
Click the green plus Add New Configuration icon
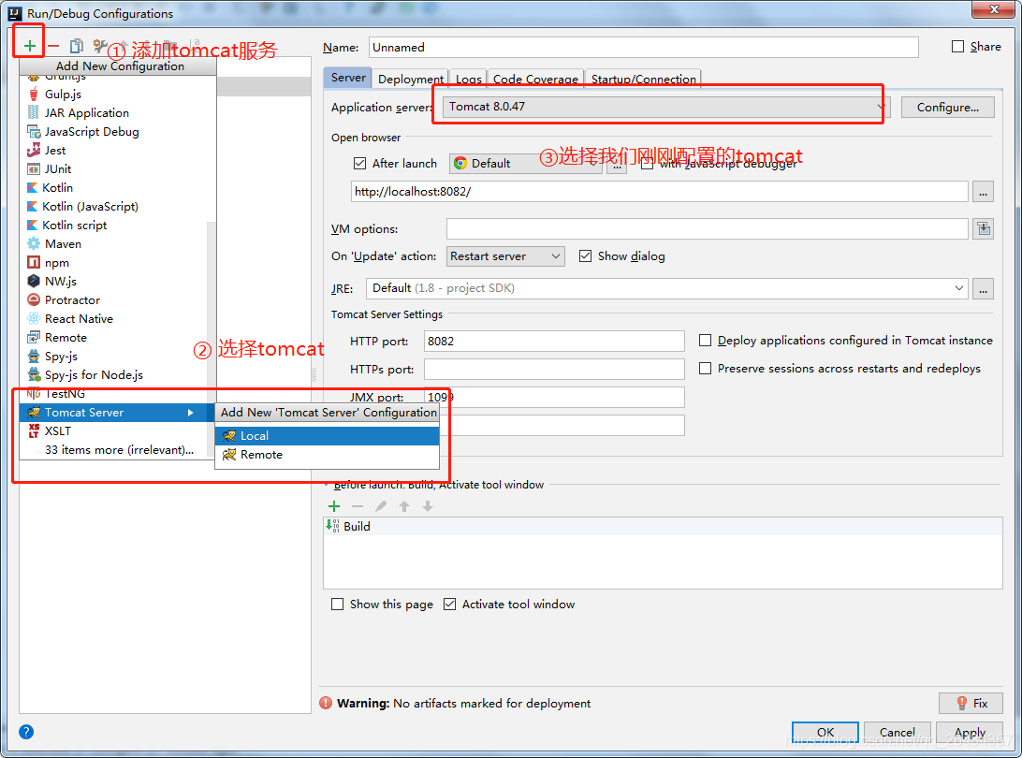29,46
